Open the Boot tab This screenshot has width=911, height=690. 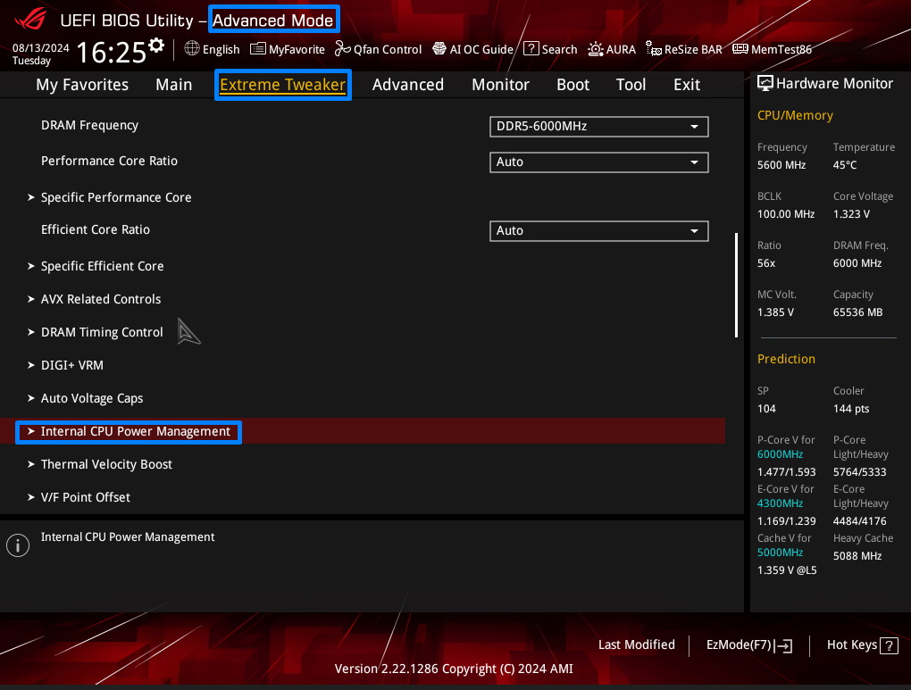coord(573,85)
